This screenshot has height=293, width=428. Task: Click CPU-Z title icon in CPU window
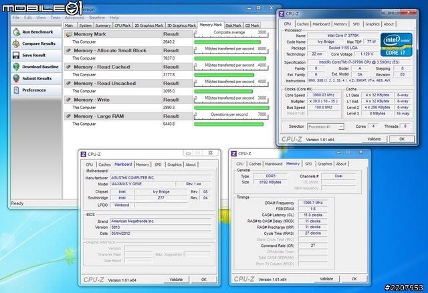282,13
